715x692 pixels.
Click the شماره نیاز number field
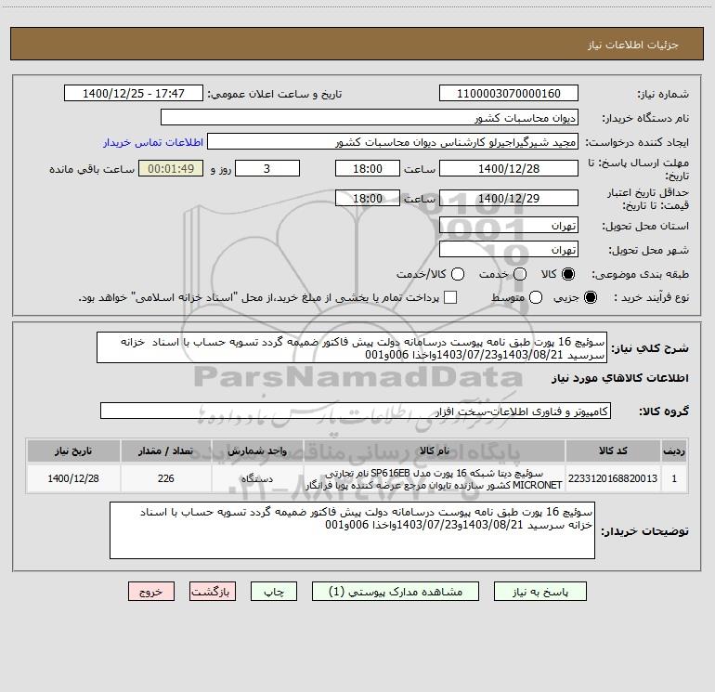pyautogui.click(x=509, y=93)
